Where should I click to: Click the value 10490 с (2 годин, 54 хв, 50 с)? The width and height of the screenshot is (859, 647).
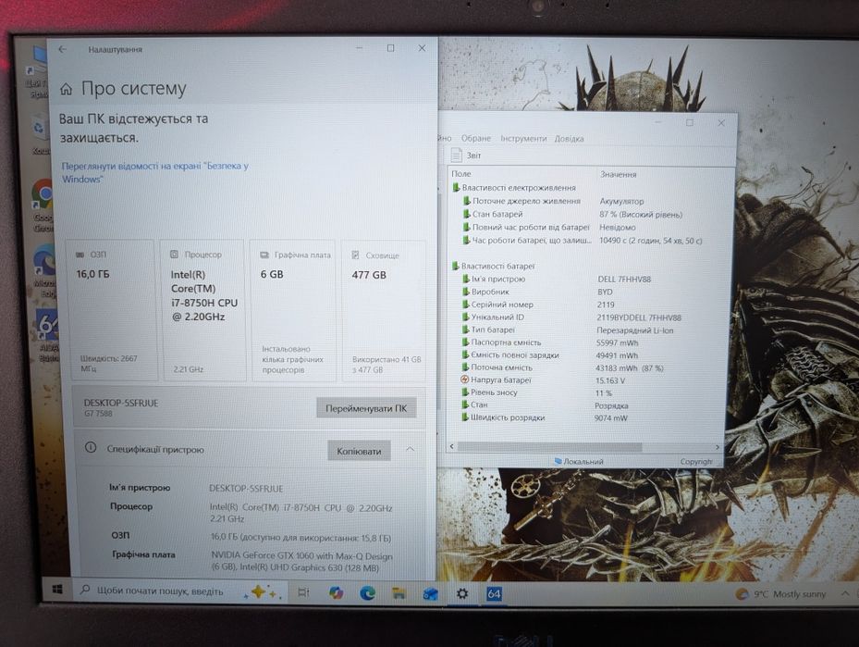click(x=650, y=240)
